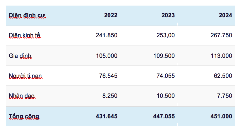Click the 'Nhân đạo' row label

click(x=22, y=96)
